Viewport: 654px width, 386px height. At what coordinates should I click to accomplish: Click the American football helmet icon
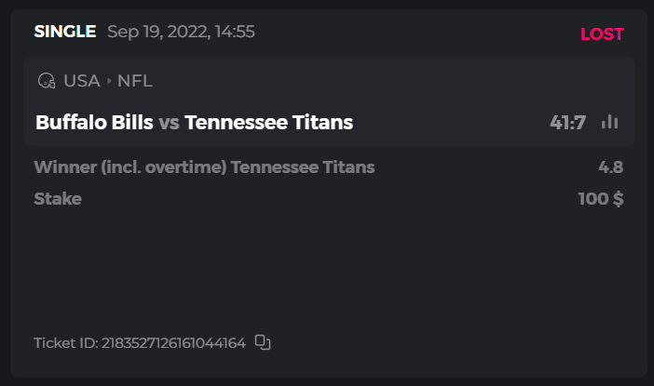(46, 81)
